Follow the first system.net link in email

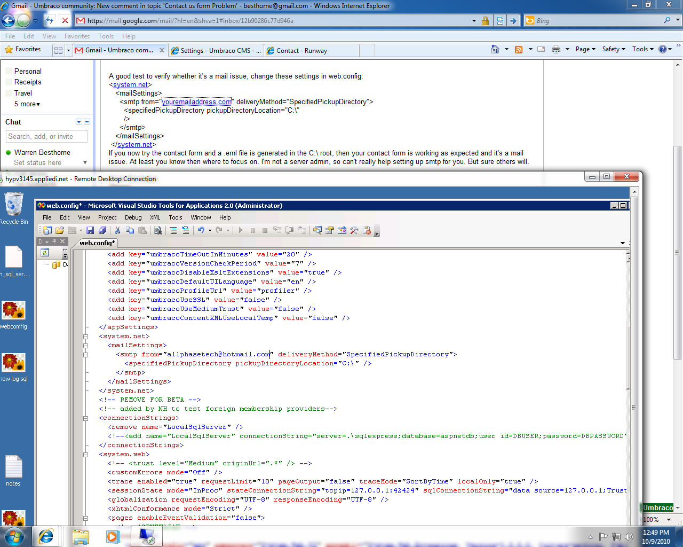[x=130, y=85]
